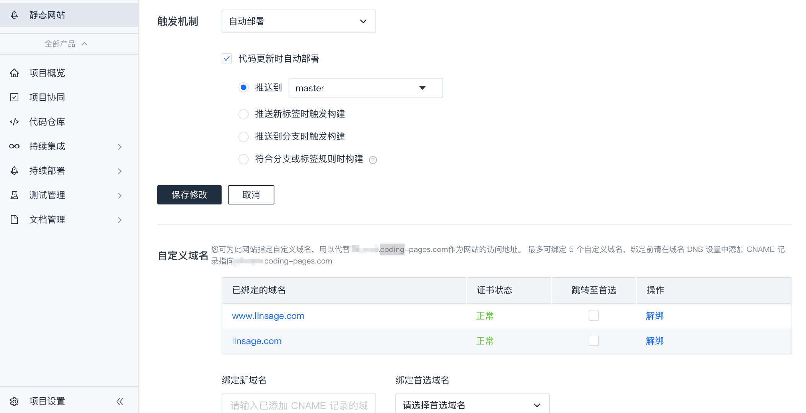Expand the 持续部署 sidebar menu
Image resolution: width=806 pixels, height=413 pixels.
click(x=120, y=171)
